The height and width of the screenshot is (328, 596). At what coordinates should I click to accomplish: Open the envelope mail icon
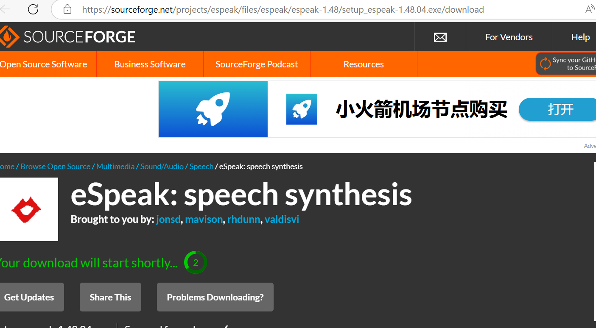(440, 37)
